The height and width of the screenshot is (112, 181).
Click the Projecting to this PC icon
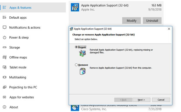coord(4,87)
